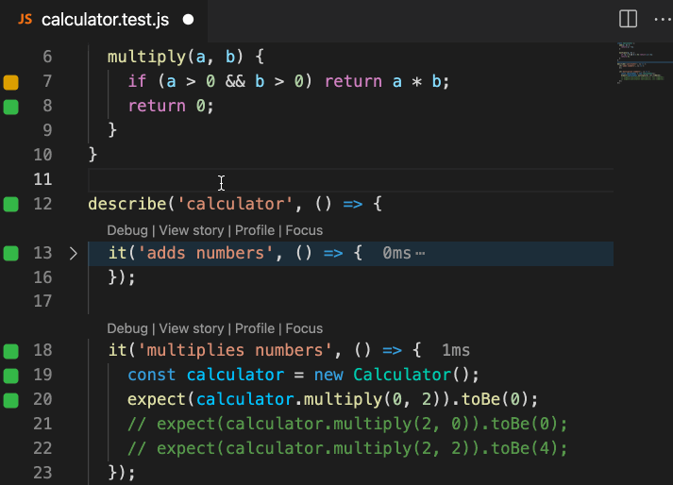Click the green indicator beside line 20
The height and width of the screenshot is (485, 673).
point(11,399)
